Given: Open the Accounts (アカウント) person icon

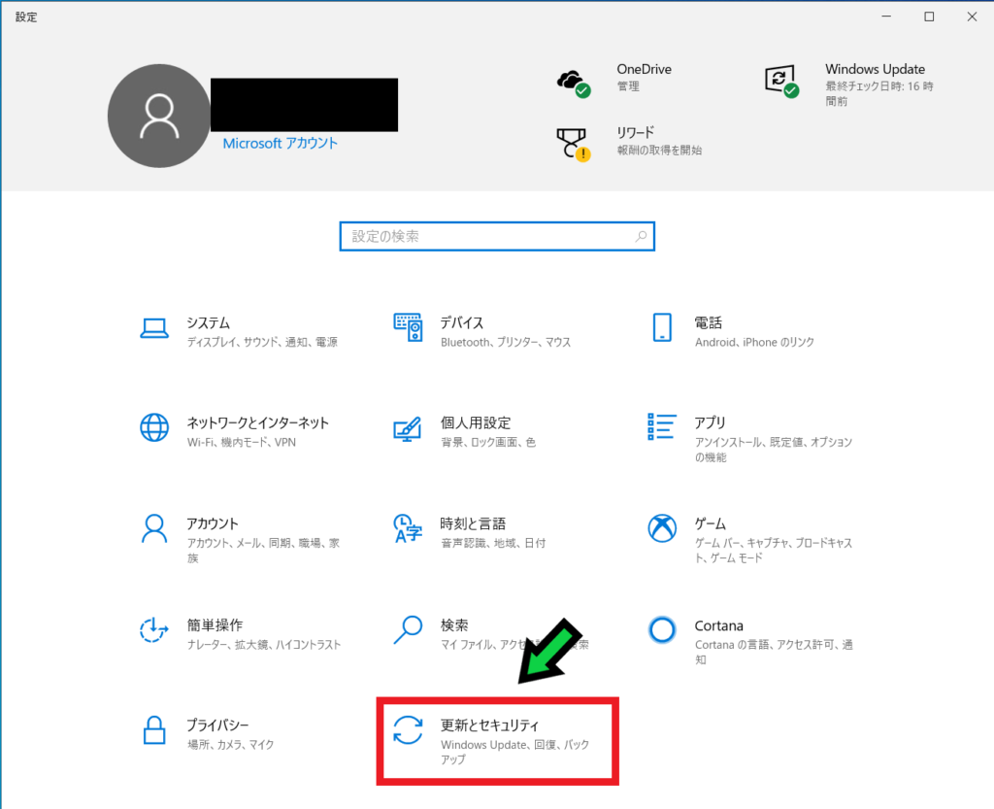Looking at the screenshot, I should point(154,529).
